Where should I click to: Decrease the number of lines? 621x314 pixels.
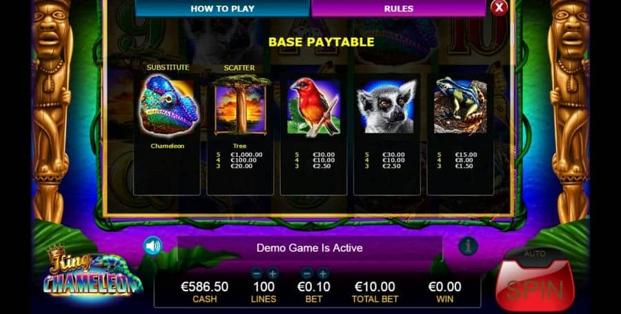[257, 273]
